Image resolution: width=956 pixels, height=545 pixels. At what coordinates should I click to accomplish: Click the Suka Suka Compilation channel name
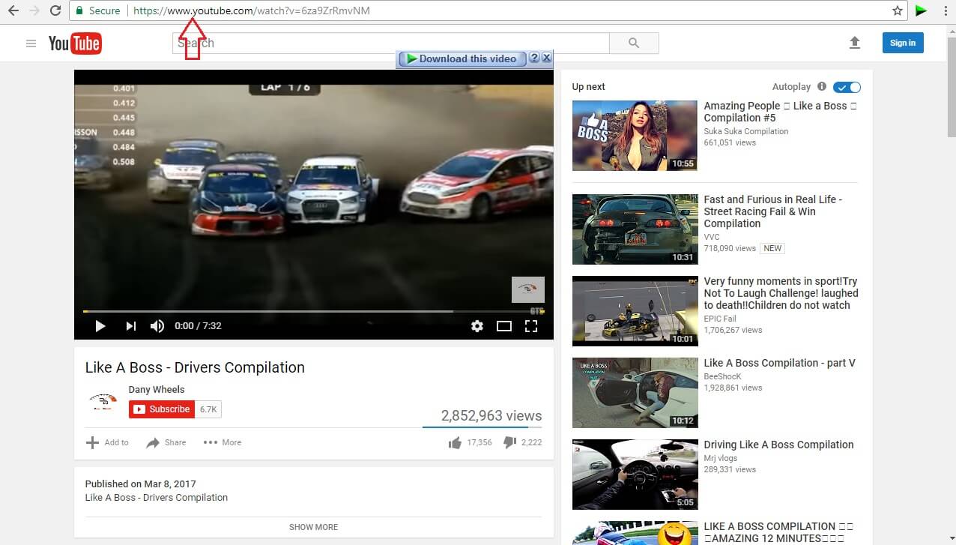(746, 131)
